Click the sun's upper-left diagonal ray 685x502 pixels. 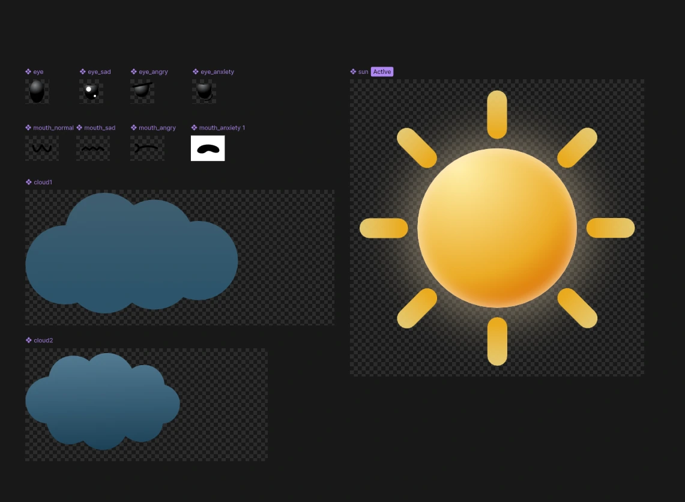pyautogui.click(x=417, y=148)
